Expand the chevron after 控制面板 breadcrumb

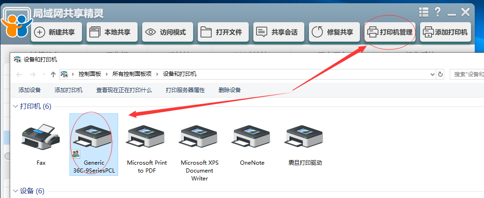point(107,74)
